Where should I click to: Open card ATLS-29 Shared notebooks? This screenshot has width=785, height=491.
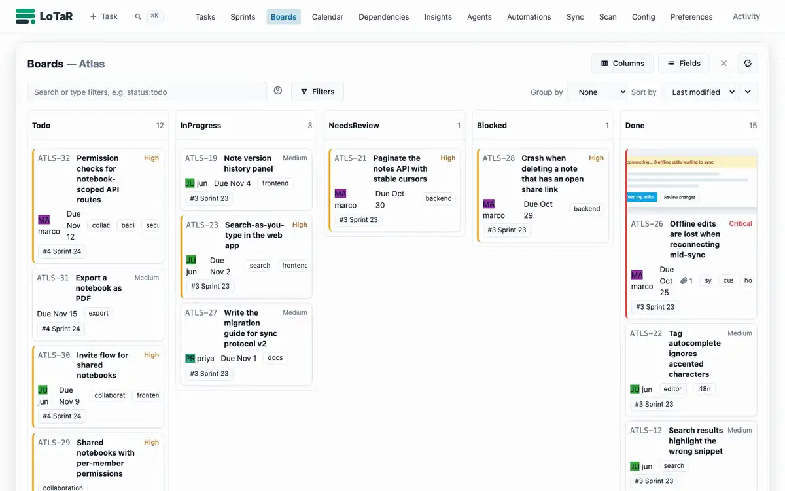pos(98,462)
